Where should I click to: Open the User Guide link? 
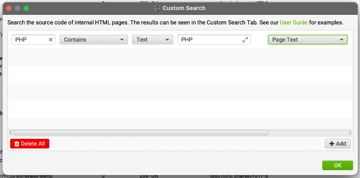coord(294,22)
